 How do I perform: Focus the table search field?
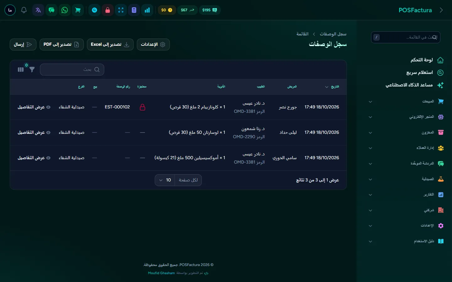pyautogui.click(x=72, y=70)
